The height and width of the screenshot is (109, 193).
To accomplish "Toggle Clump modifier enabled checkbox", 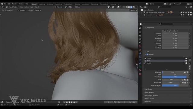I will pyautogui.click(x=186, y=58).
